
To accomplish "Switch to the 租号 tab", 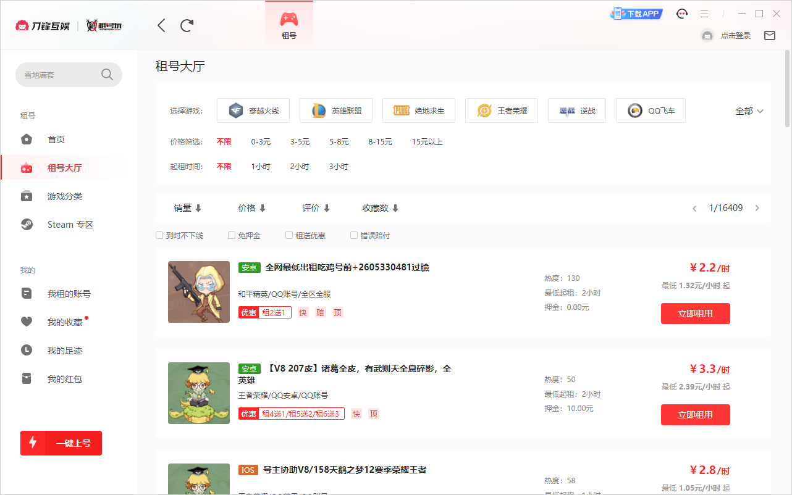I will [289, 23].
